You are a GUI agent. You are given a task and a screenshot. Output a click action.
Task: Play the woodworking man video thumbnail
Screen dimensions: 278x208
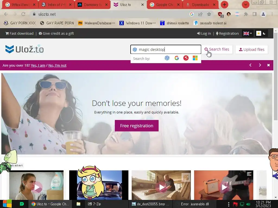point(161,185)
